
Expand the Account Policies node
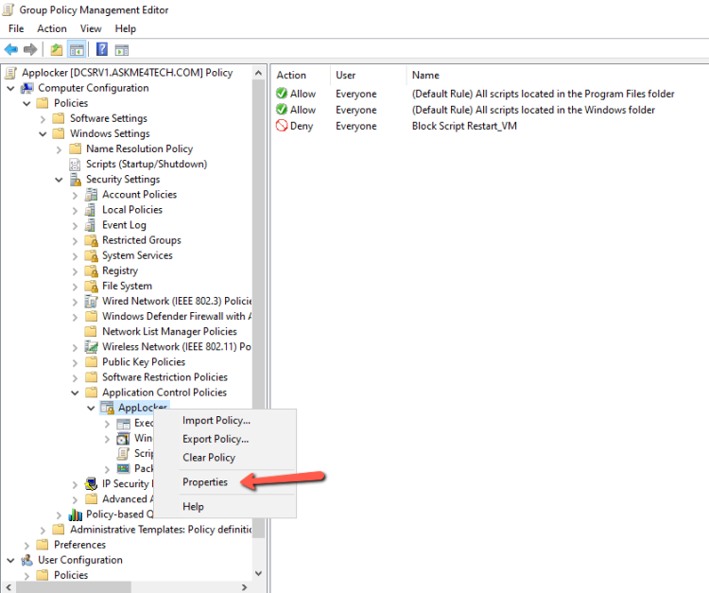pyautogui.click(x=75, y=195)
